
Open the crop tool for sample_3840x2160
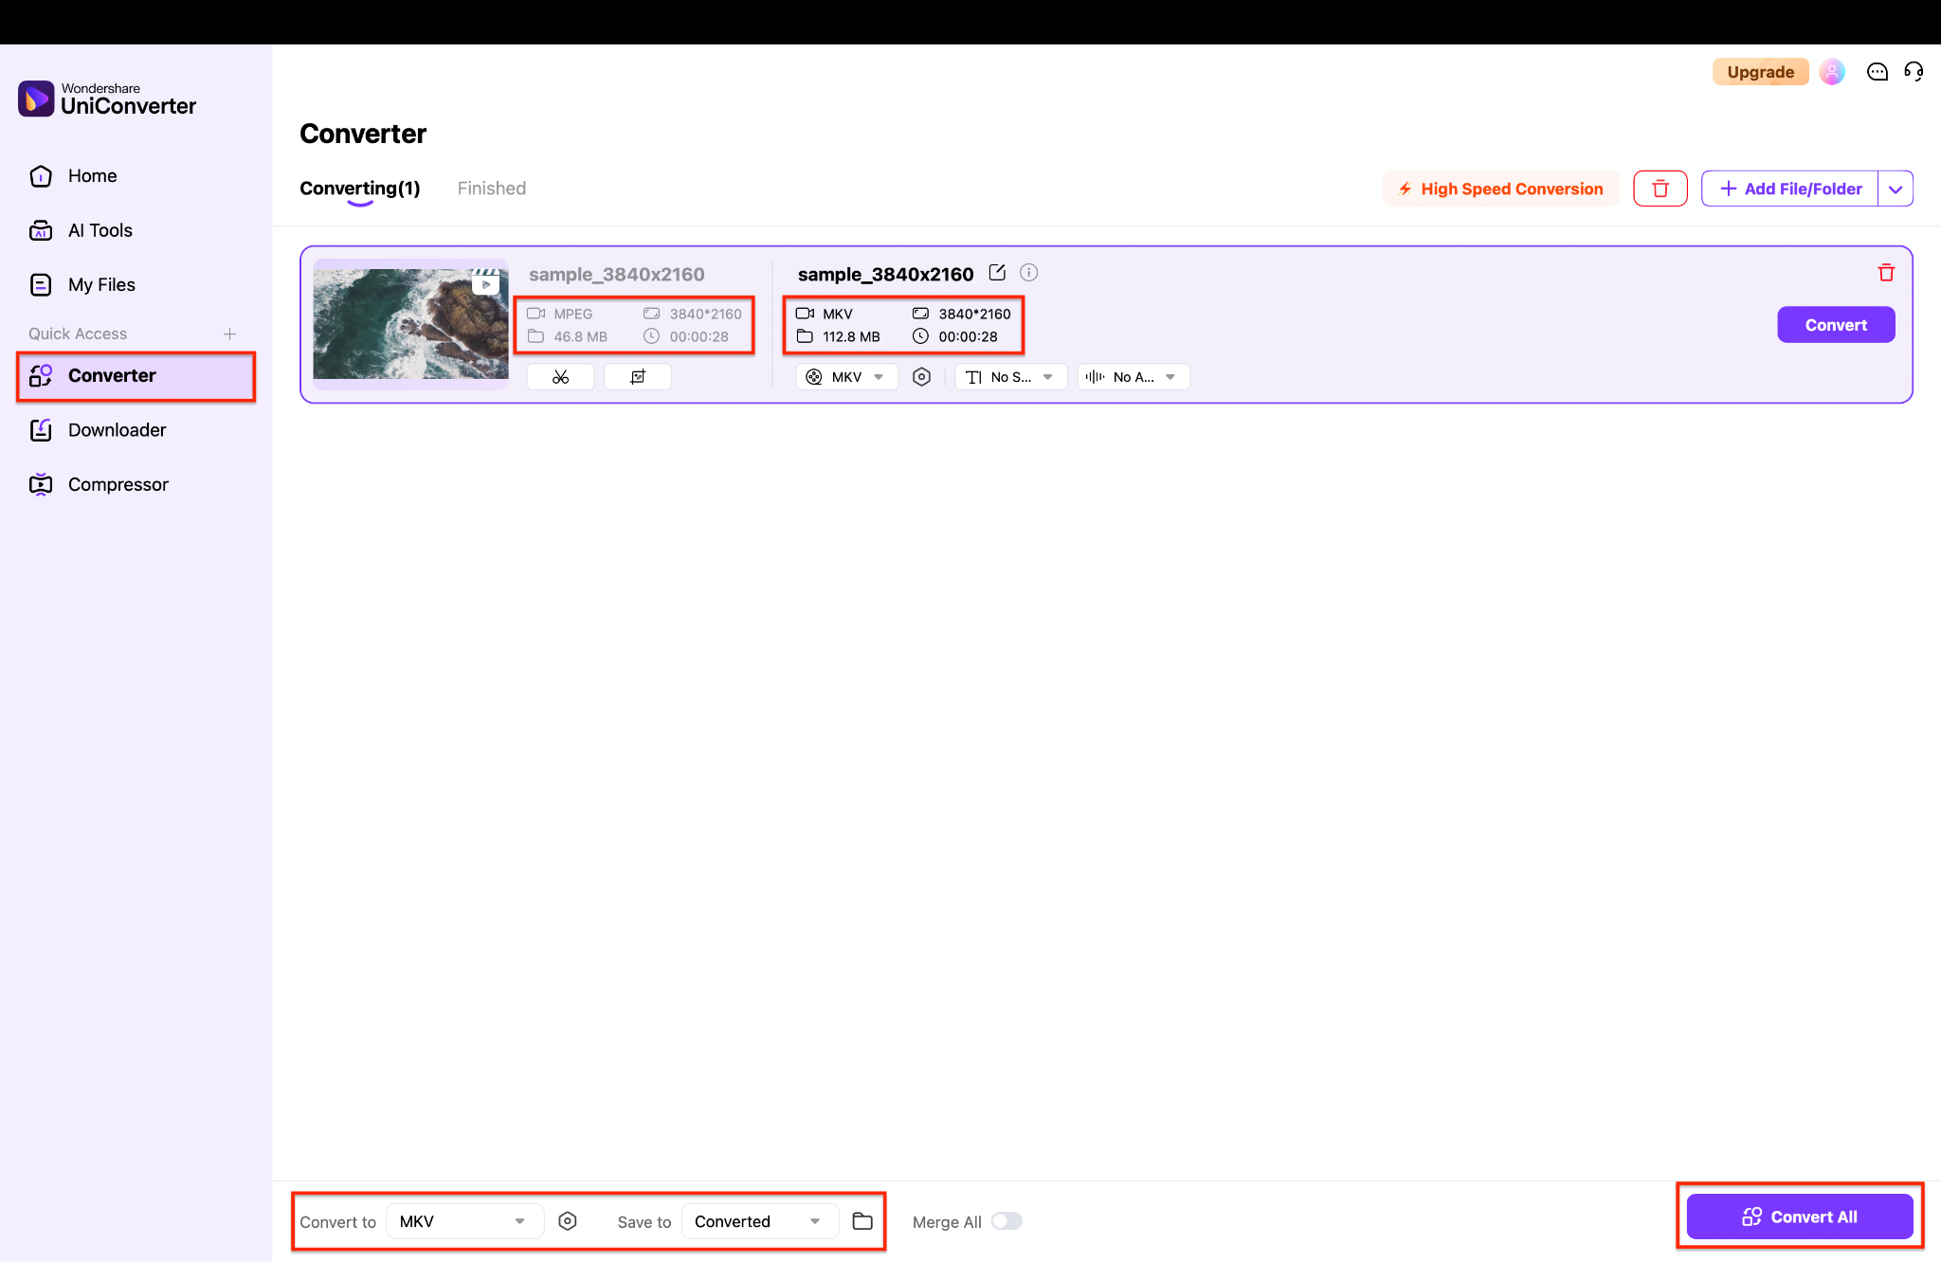[638, 376]
